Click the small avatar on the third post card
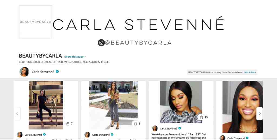The image size is (277, 140). (155, 128)
